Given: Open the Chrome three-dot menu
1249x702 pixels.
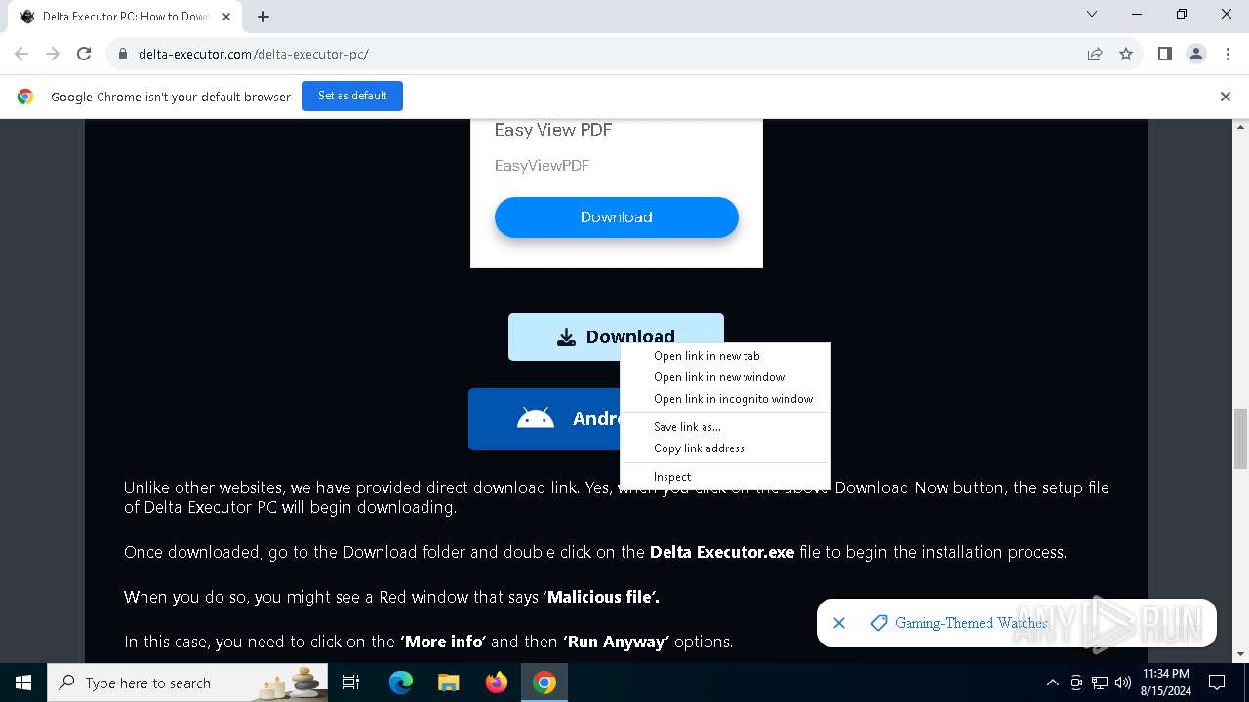Looking at the screenshot, I should [1228, 54].
